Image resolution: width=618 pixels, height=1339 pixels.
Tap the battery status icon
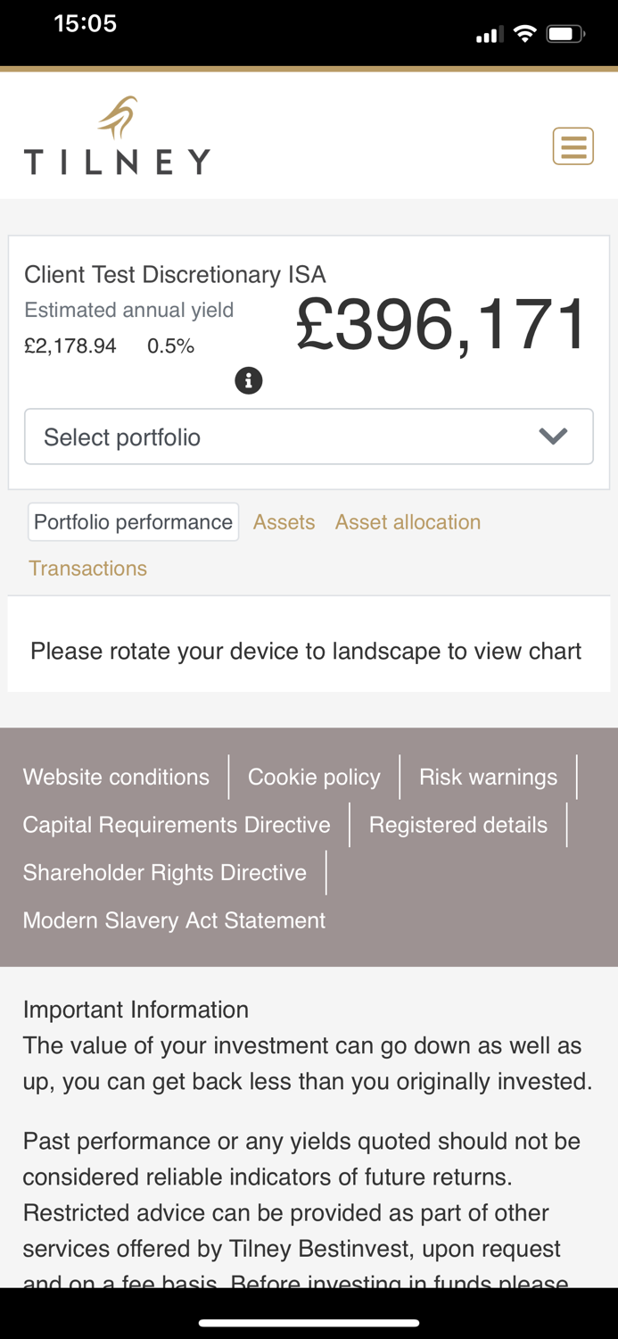564,35
